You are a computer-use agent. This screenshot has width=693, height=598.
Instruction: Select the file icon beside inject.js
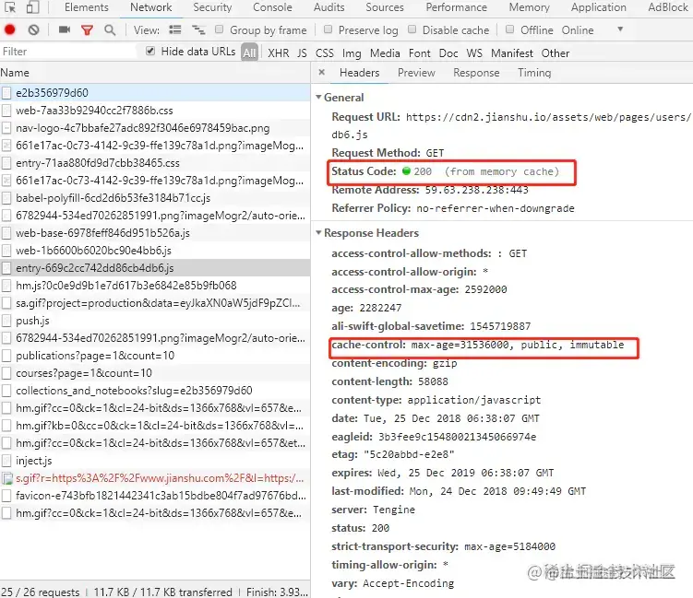tap(6, 461)
